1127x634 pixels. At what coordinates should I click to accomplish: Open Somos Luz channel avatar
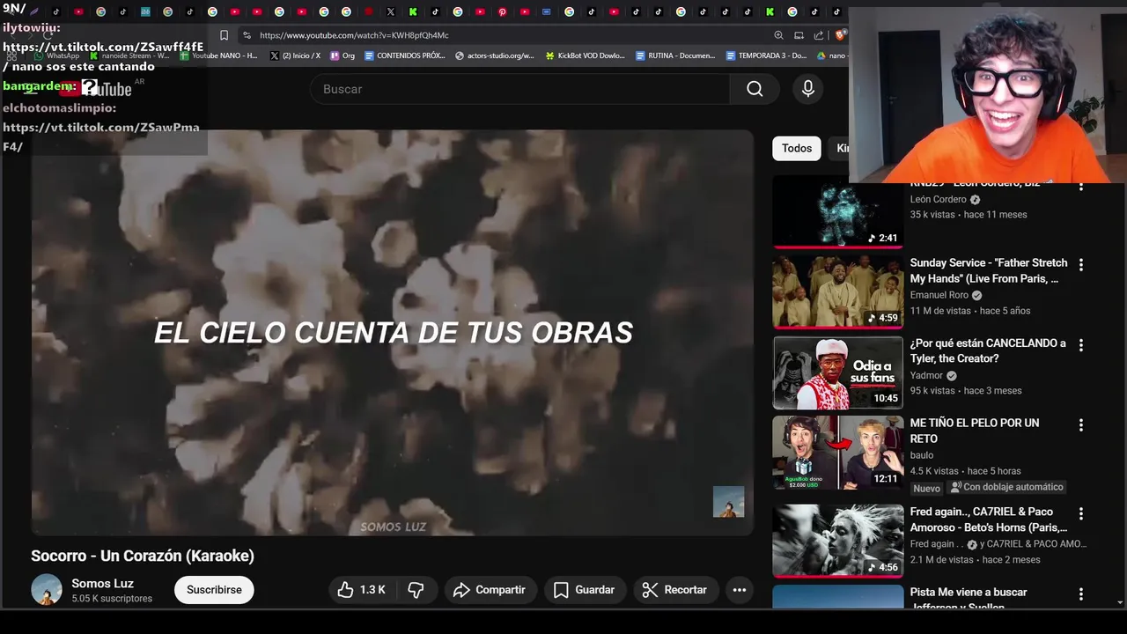coord(47,590)
